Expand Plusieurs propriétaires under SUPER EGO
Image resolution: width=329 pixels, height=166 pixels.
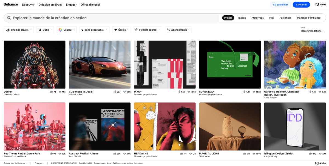(x=210, y=94)
